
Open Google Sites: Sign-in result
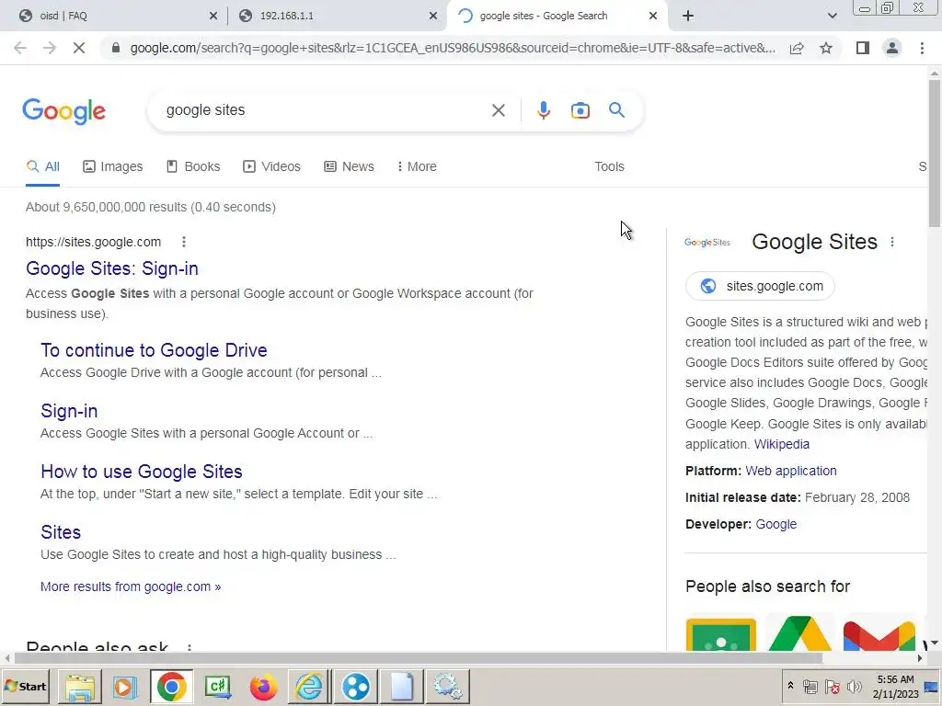[111, 268]
